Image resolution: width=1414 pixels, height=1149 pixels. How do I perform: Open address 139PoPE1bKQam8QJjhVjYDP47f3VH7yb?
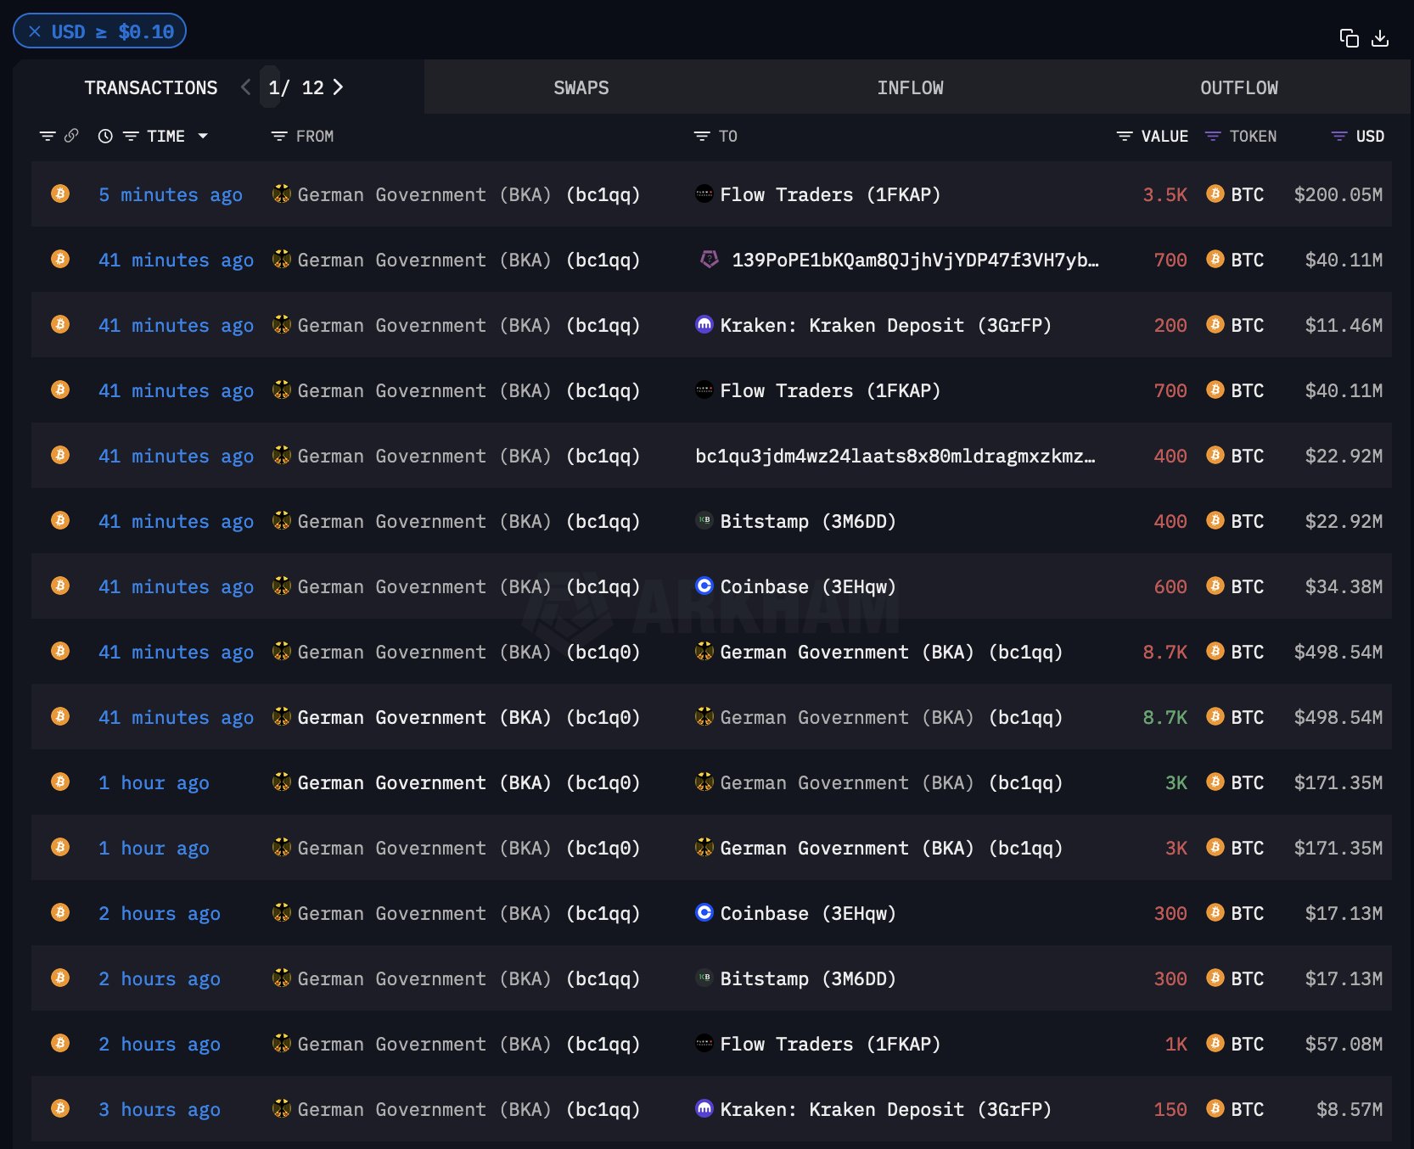[915, 260]
